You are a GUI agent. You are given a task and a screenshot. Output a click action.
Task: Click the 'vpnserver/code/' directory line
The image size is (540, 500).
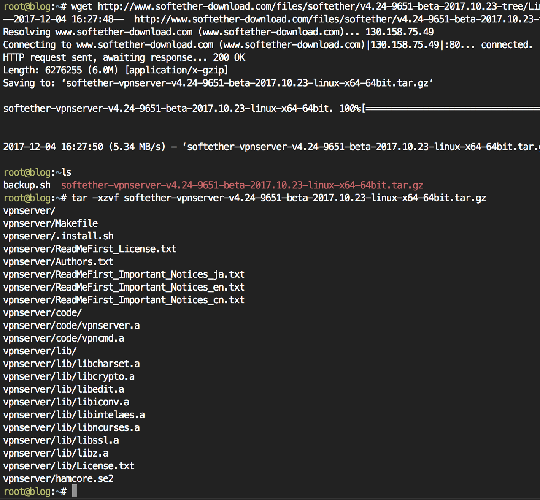[x=43, y=312]
